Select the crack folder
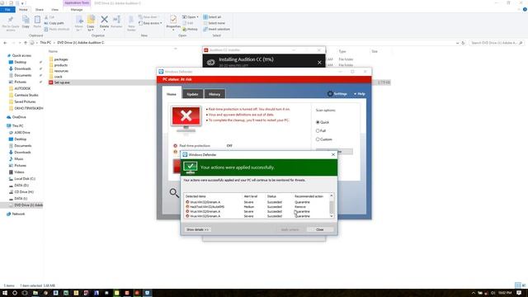This screenshot has height=297, width=528. point(59,77)
